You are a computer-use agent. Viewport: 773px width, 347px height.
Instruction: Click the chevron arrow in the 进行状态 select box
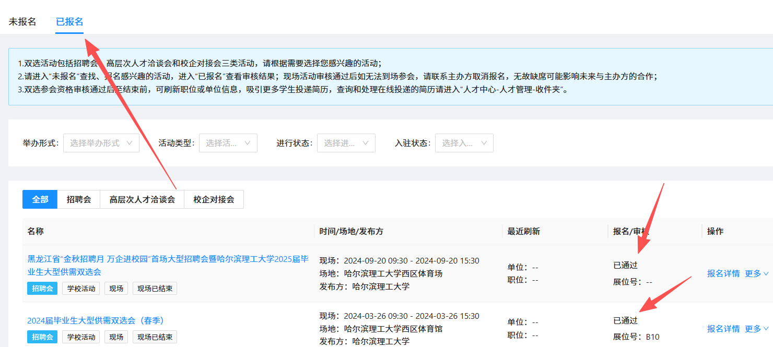[366, 143]
